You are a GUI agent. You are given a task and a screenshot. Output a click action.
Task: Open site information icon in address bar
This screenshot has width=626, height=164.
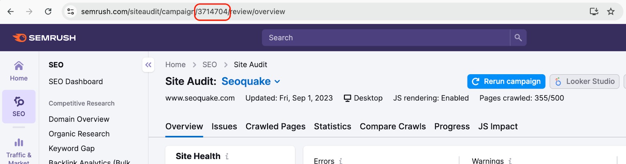click(71, 12)
